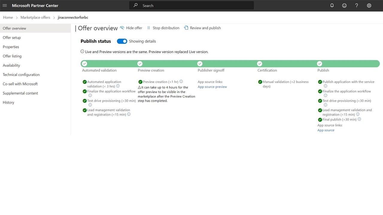Click info icon after Final publish (<30 min)

(x=359, y=119)
